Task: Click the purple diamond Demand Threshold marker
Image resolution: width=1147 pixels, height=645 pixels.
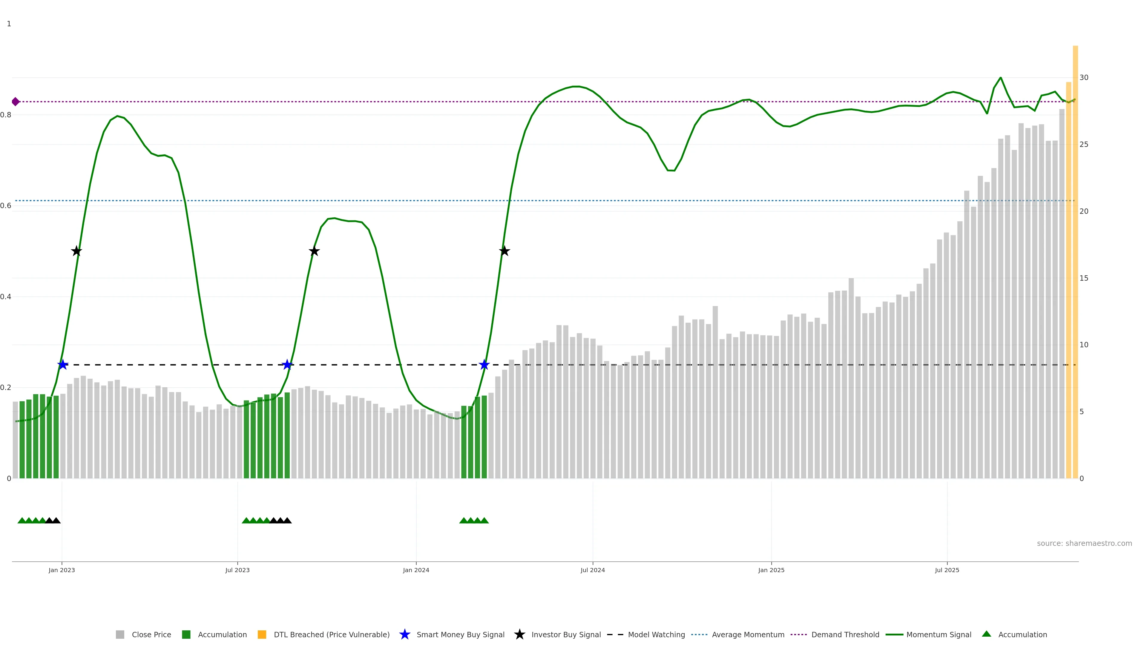Action: (x=16, y=102)
